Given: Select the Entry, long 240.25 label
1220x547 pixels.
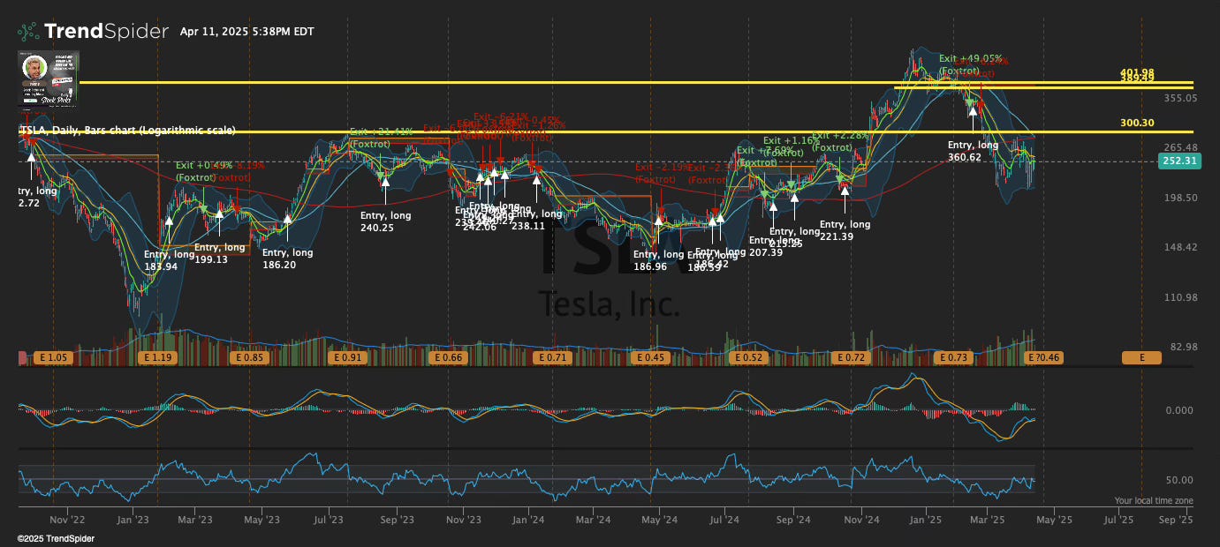Looking at the screenshot, I should [x=385, y=221].
